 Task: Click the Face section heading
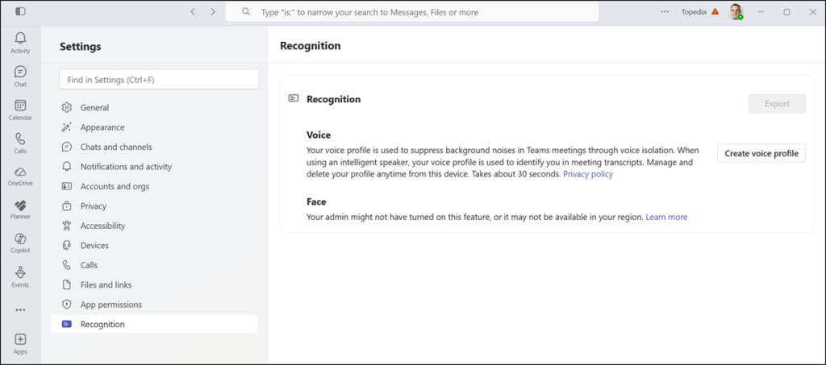click(x=316, y=202)
